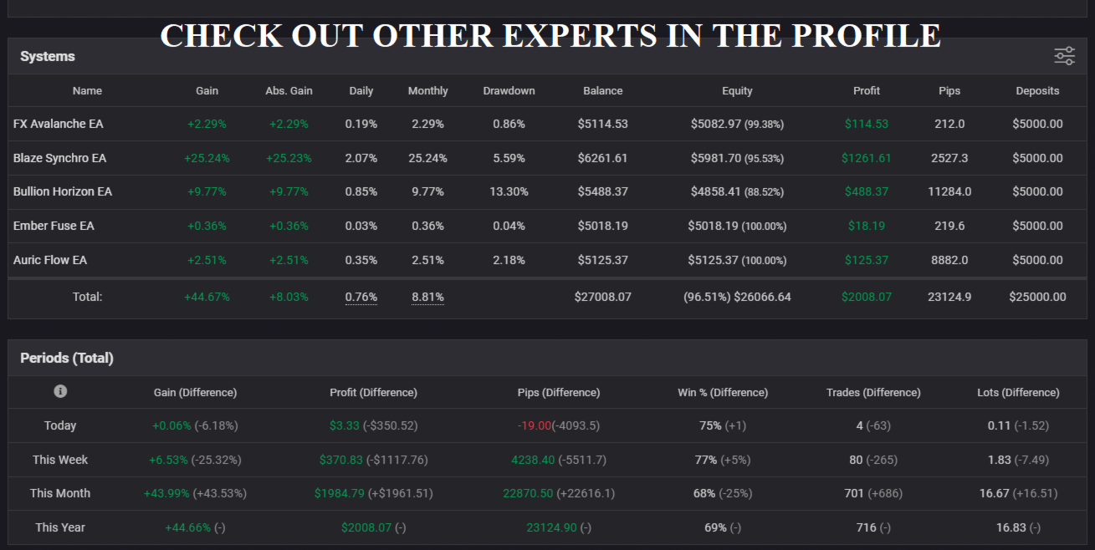1095x550 pixels.
Task: Open the FX Avalanche EA system
Action: (59, 124)
